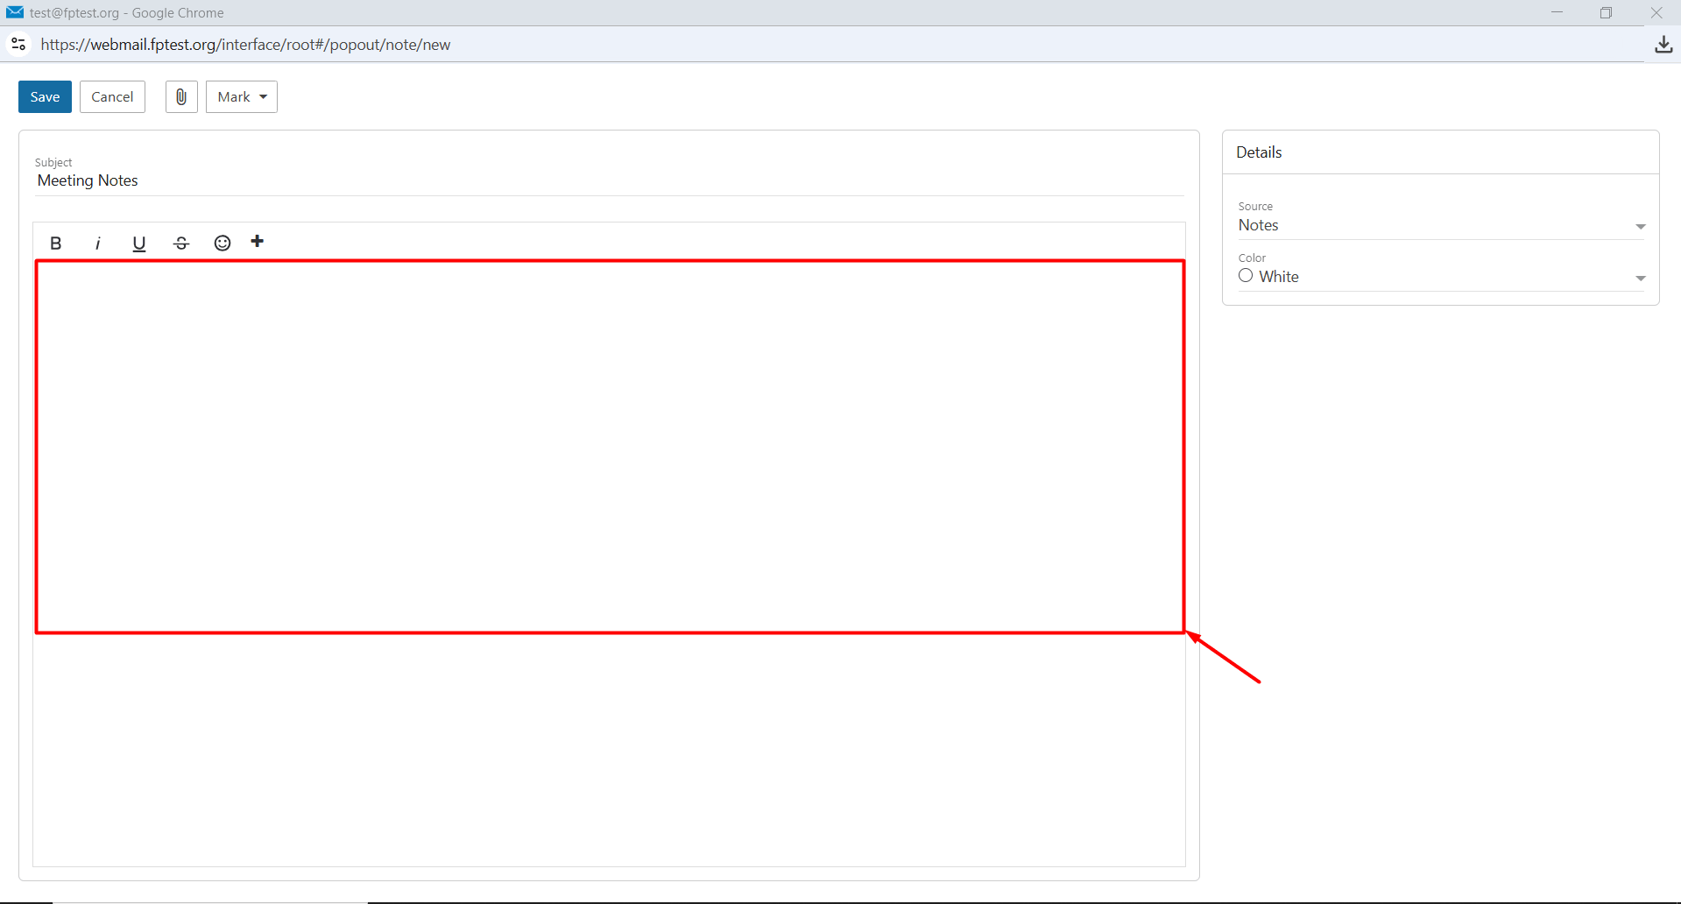The image size is (1681, 904).
Task: Toggle underline formatting
Action: coord(138,243)
